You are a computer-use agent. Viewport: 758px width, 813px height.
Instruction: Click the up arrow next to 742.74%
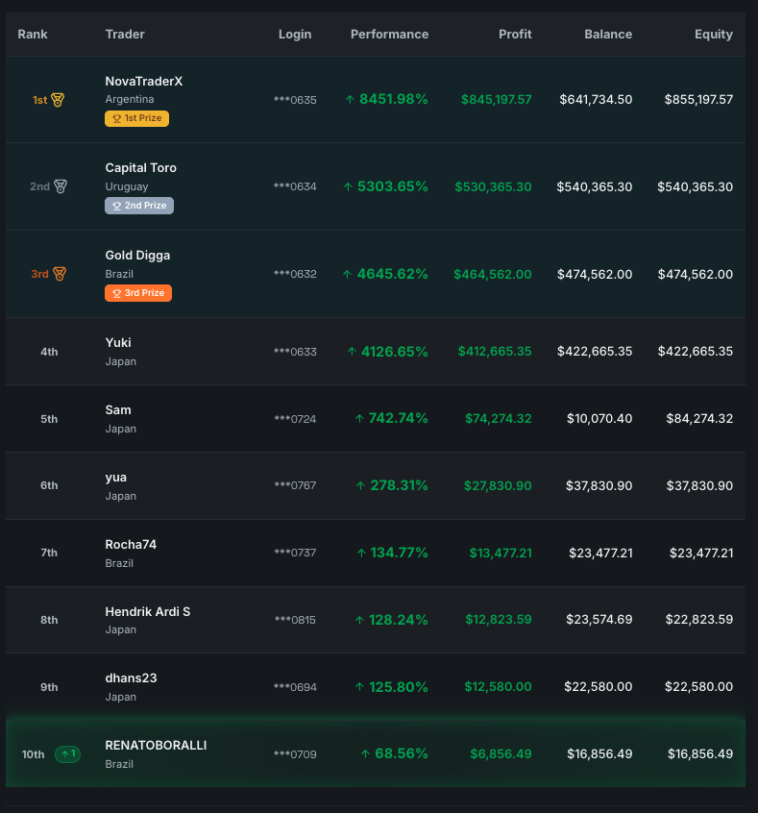[x=359, y=418]
